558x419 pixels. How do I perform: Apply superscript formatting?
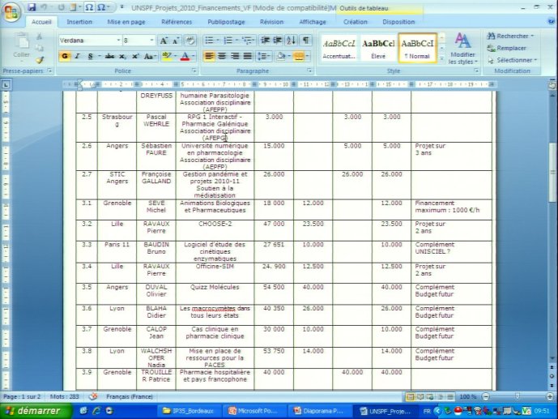point(135,56)
